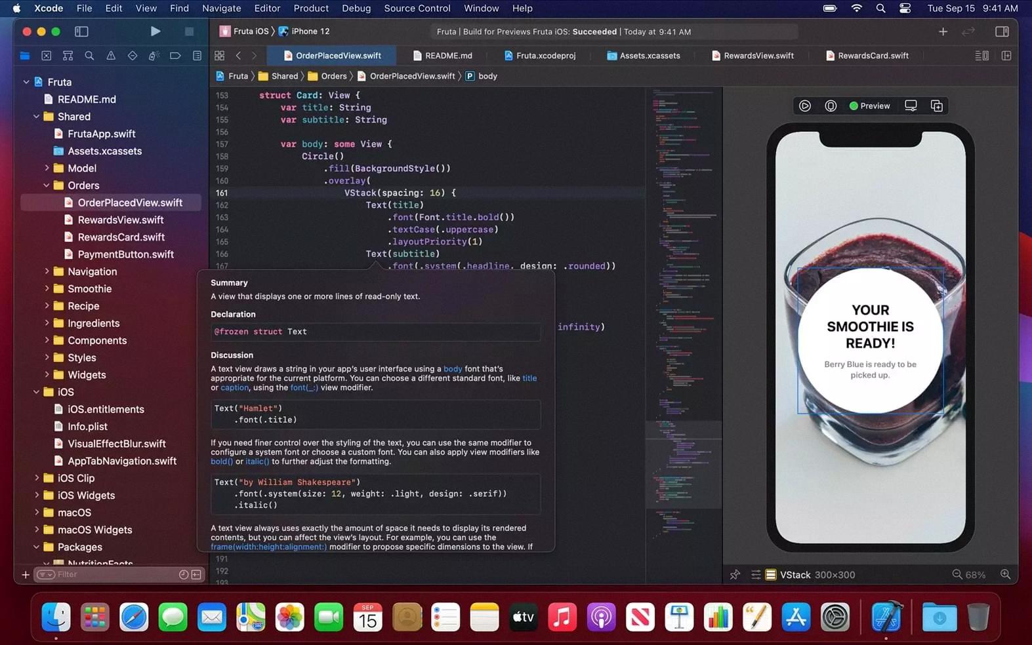Image resolution: width=1032 pixels, height=645 pixels.
Task: Collapse the Orders folder
Action: (47, 186)
